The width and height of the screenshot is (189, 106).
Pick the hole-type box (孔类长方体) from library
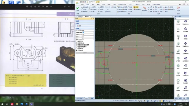186,22
